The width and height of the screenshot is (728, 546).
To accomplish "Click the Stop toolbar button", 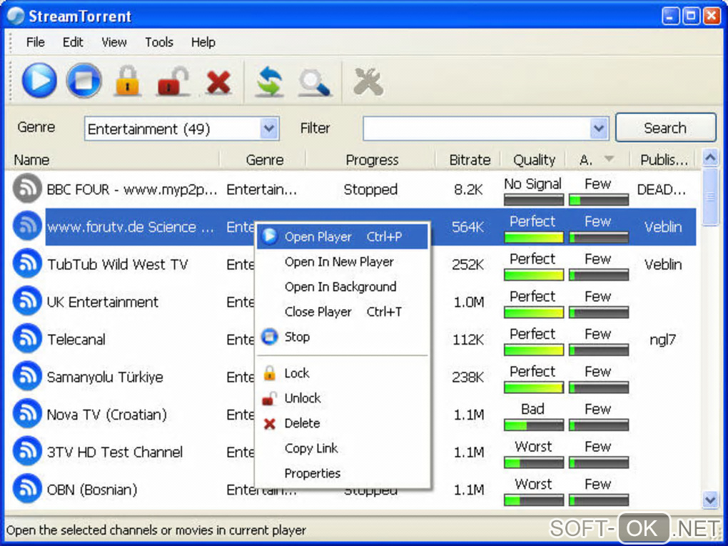I will (84, 81).
